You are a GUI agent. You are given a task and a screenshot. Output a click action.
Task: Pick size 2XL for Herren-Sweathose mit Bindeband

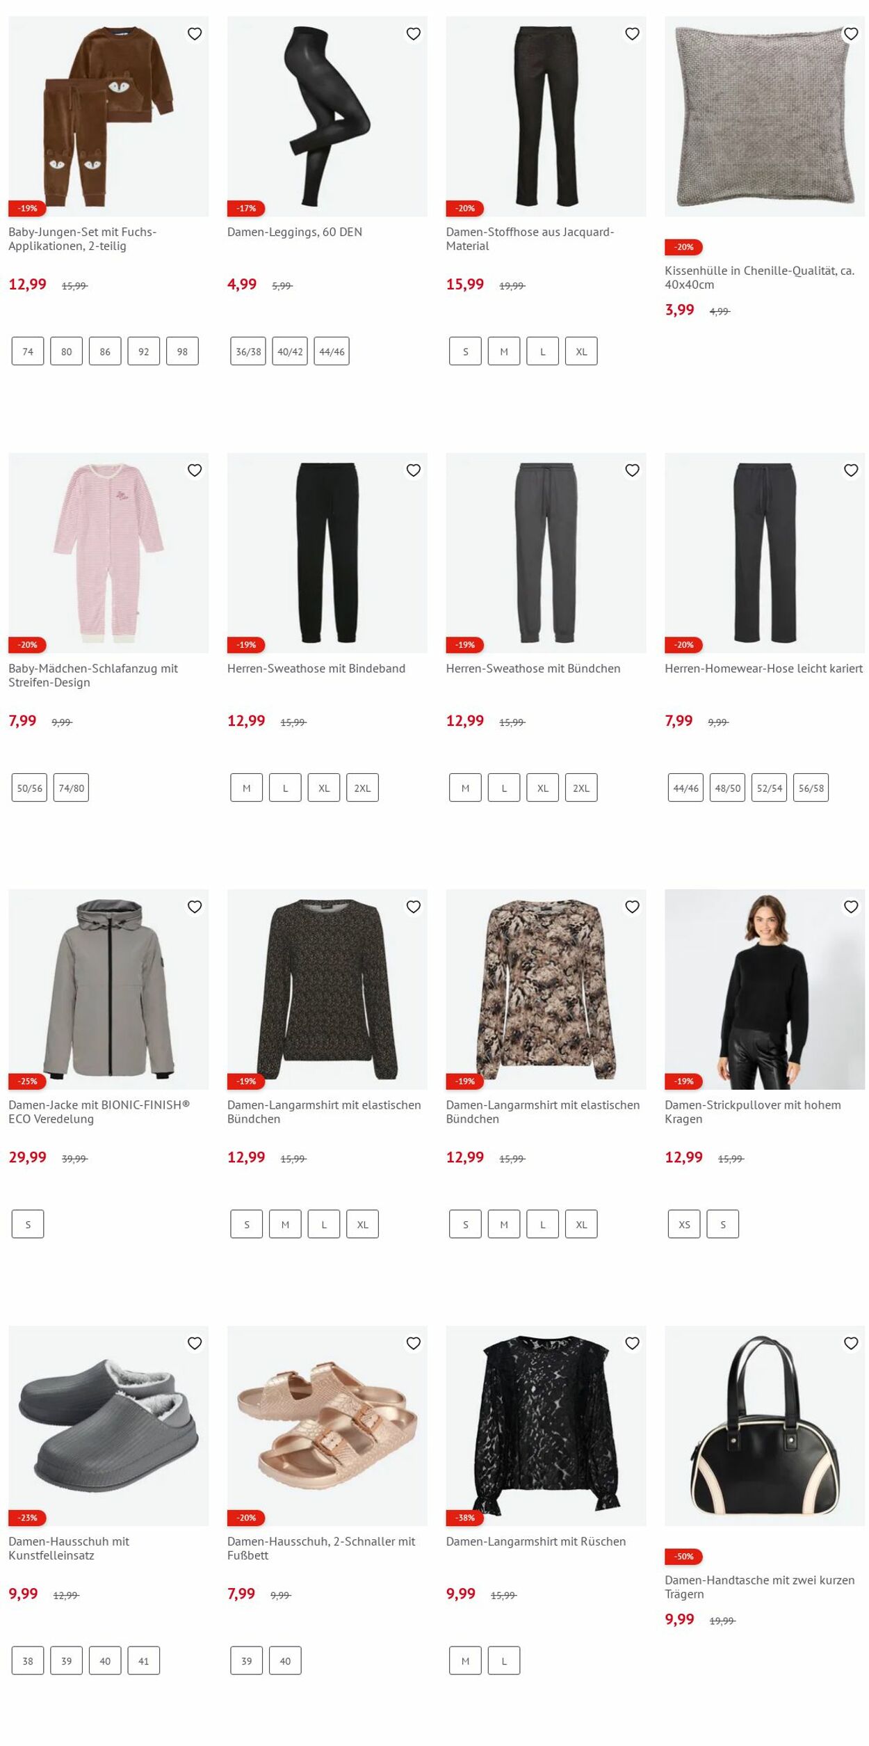[x=362, y=788]
